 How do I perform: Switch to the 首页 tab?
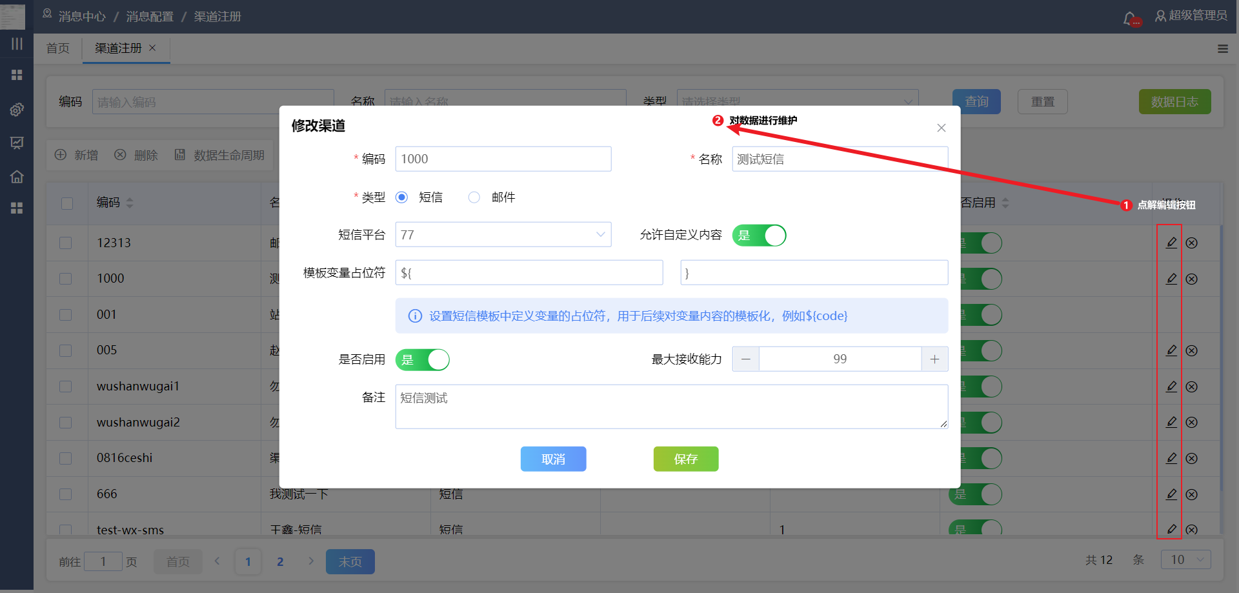tap(58, 48)
